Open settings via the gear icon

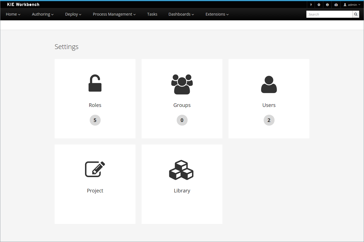coord(319,5)
